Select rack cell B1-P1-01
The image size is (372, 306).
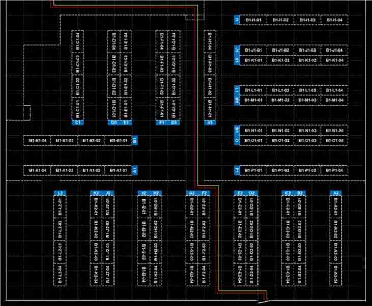(253, 170)
